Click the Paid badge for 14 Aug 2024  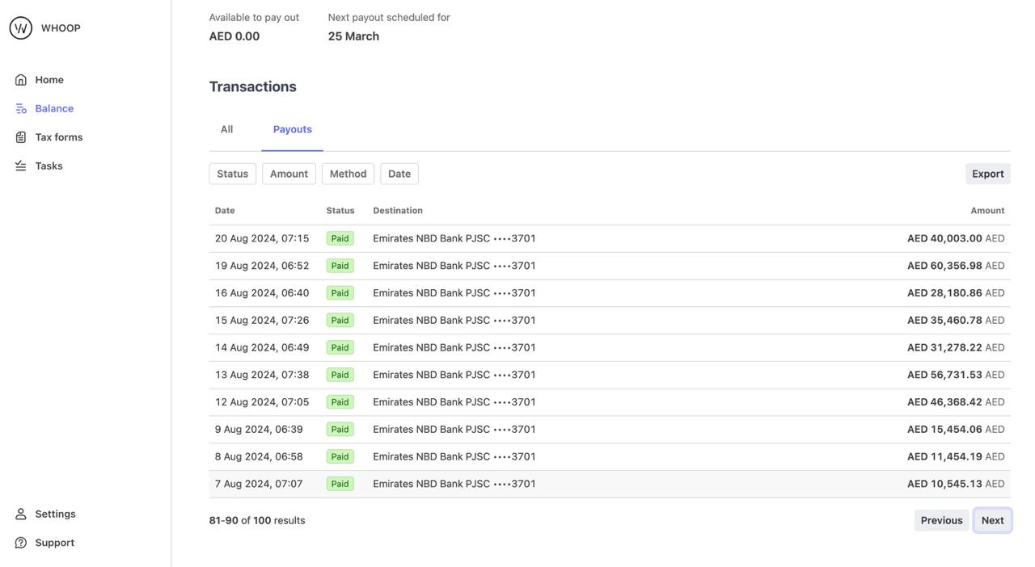click(340, 347)
